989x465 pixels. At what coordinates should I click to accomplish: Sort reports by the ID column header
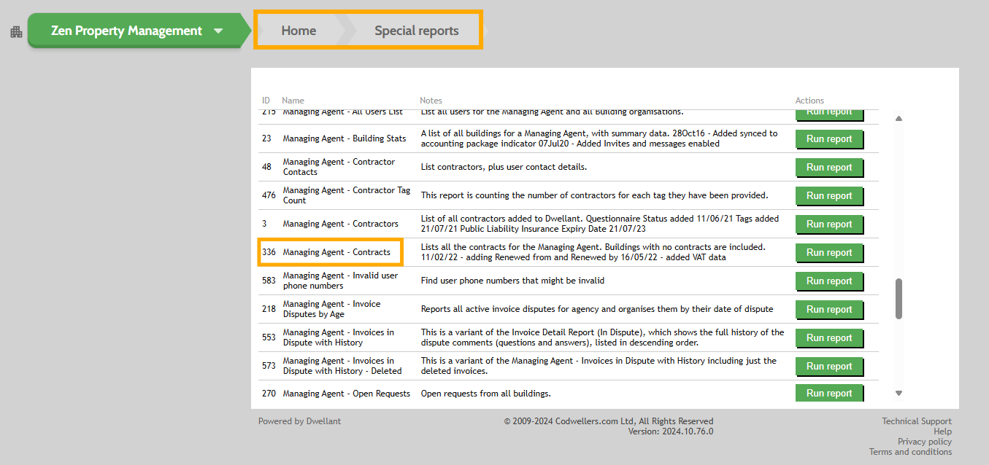click(x=266, y=100)
